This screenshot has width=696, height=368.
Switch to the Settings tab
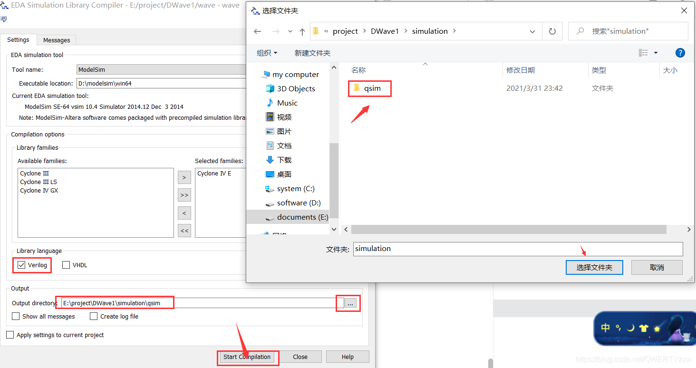(x=18, y=40)
